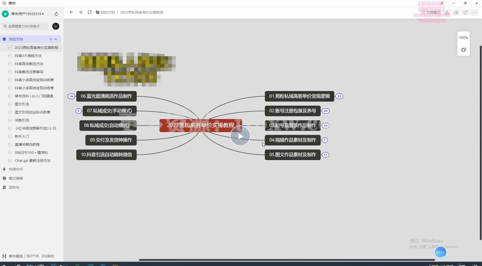Expand the 15-count badge on node 06

point(71,96)
